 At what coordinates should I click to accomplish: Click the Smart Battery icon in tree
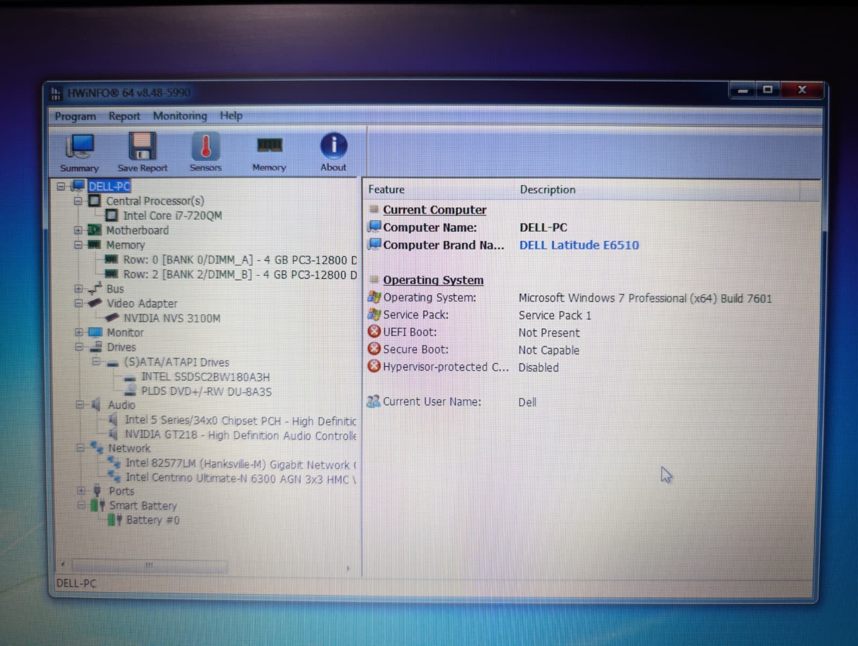click(x=98, y=505)
